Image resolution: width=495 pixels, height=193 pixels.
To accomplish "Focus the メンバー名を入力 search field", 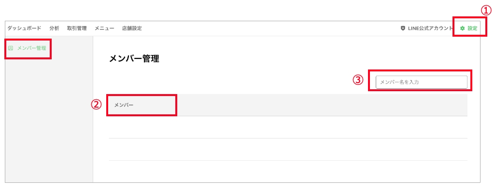I will [x=421, y=82].
